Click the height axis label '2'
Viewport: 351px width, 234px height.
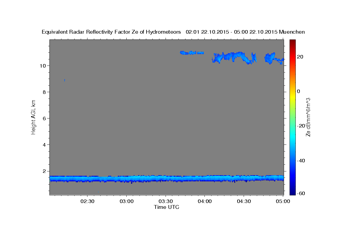click(44, 171)
